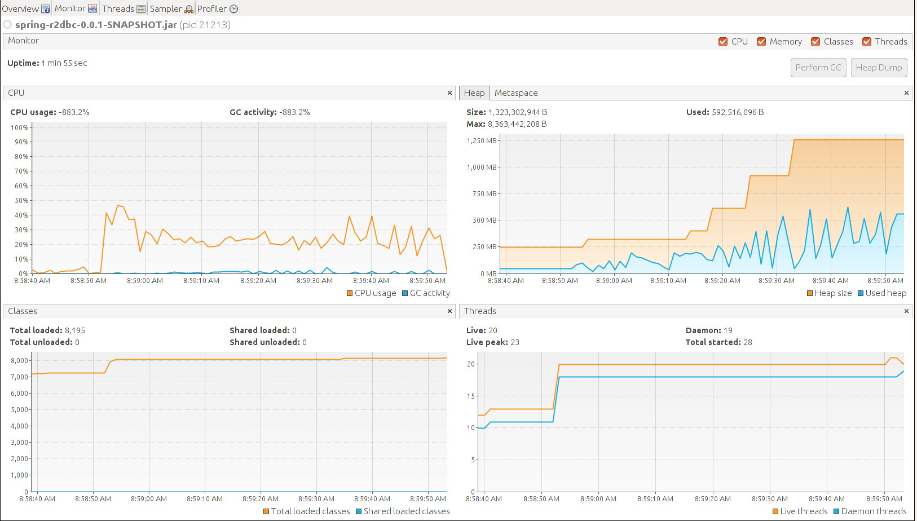Click the Classes panel header label

23,311
